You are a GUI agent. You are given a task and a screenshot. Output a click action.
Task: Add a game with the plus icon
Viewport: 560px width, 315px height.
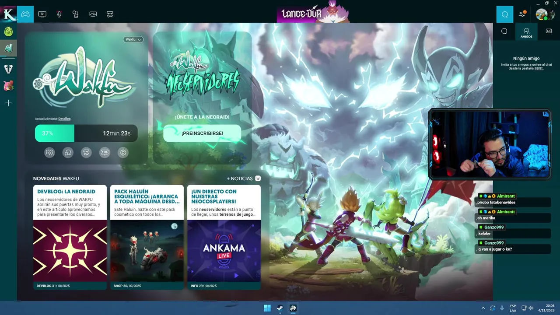coord(8,103)
